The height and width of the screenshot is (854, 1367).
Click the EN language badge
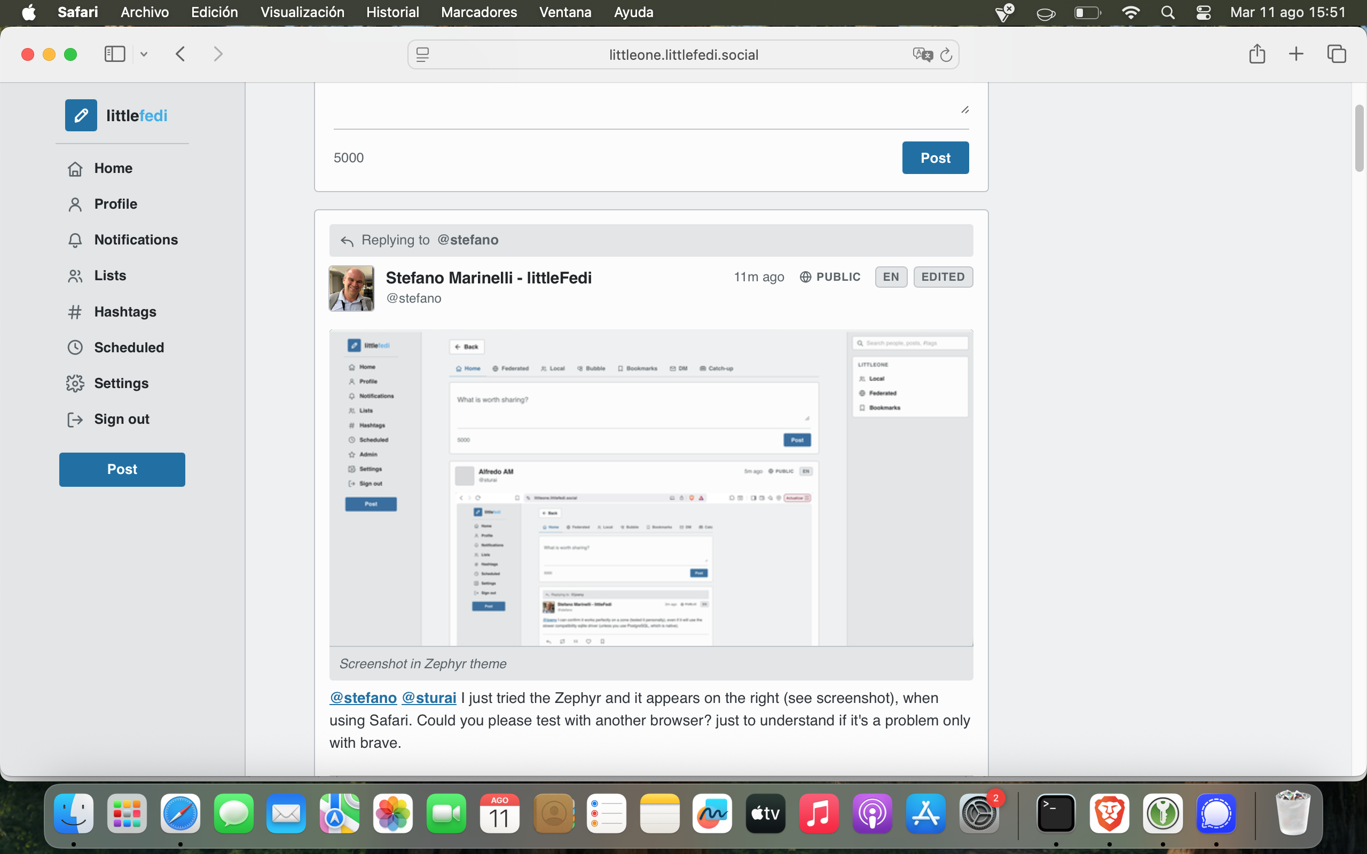tap(891, 277)
